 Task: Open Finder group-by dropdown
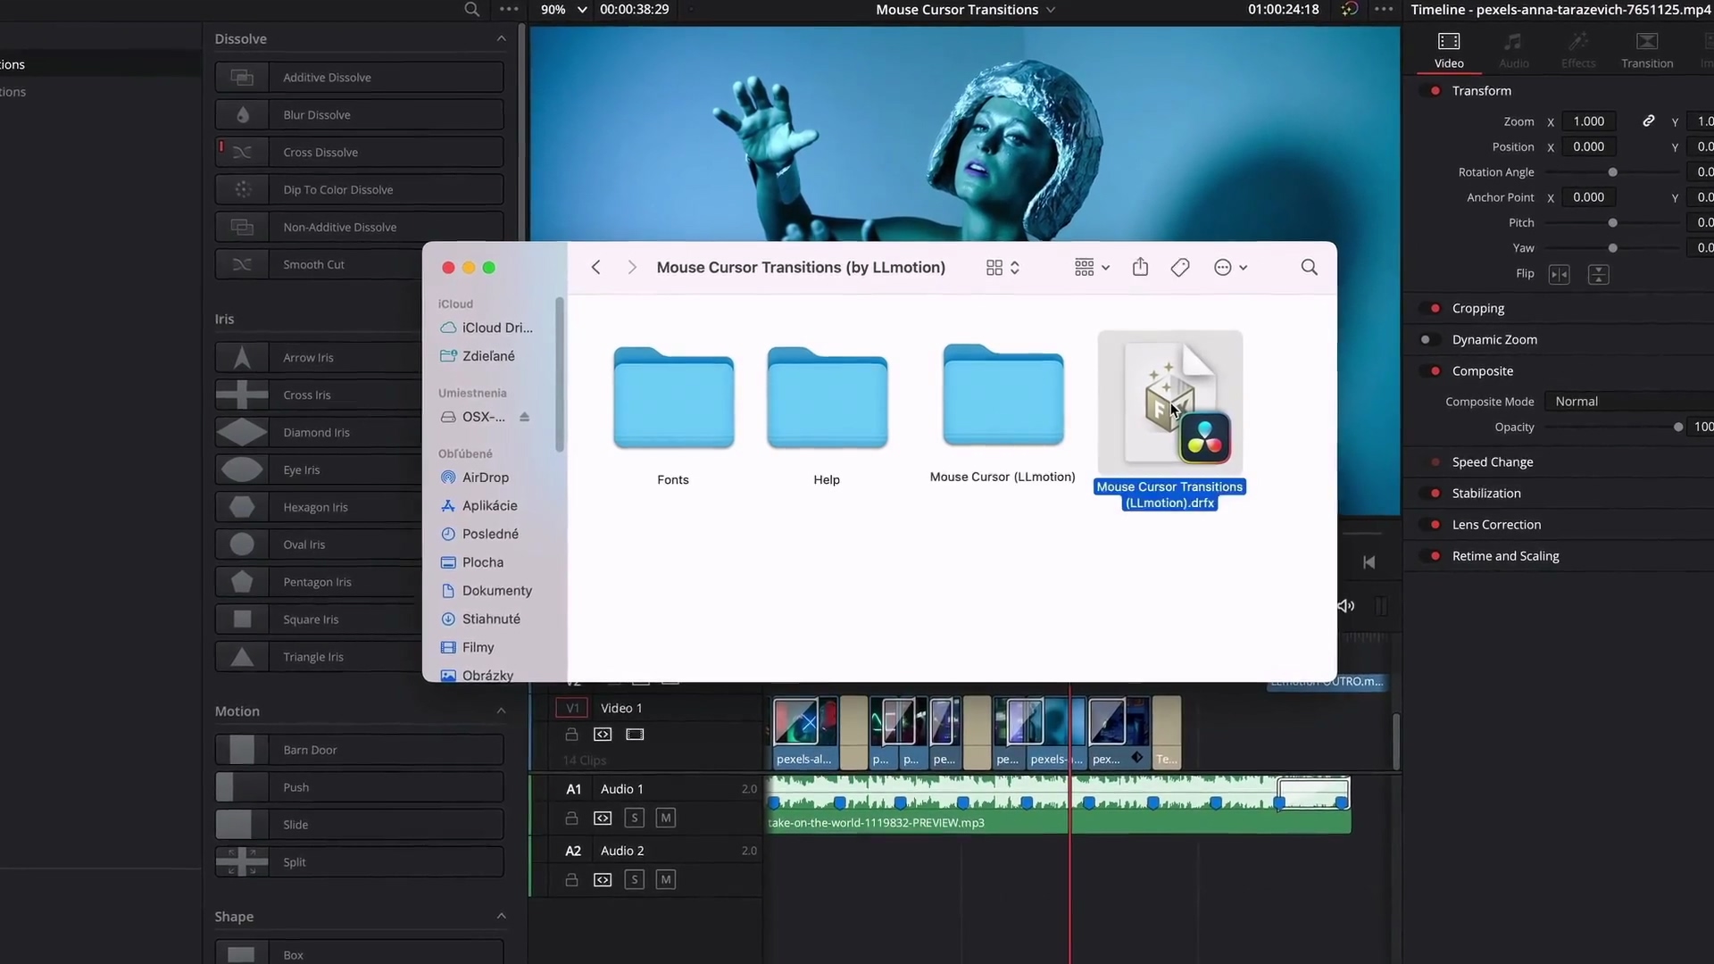tap(1092, 267)
